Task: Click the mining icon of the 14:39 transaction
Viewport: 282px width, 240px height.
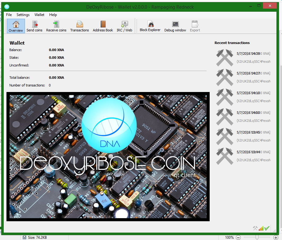Action: [225, 58]
